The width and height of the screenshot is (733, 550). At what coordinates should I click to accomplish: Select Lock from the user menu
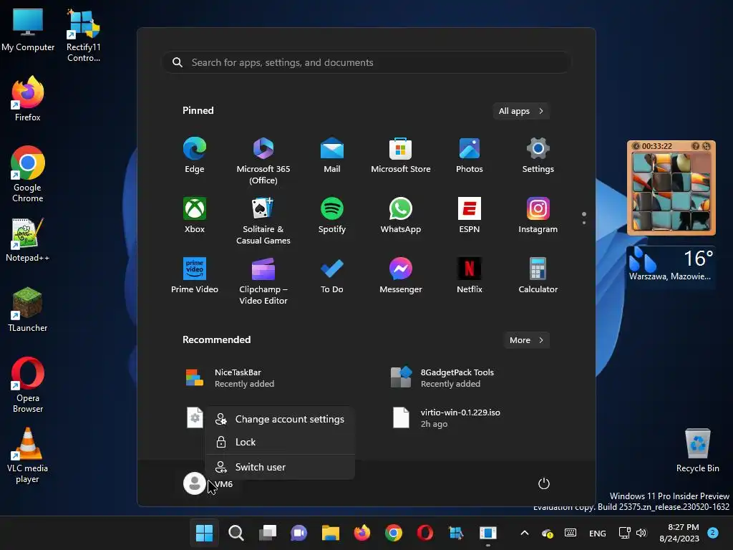click(280, 442)
